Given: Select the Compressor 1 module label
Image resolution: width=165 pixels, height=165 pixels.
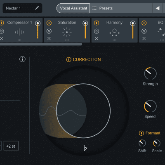Looking at the screenshot, I should (x=19, y=22).
